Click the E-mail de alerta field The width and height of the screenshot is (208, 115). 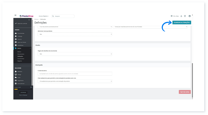[x=75, y=74]
